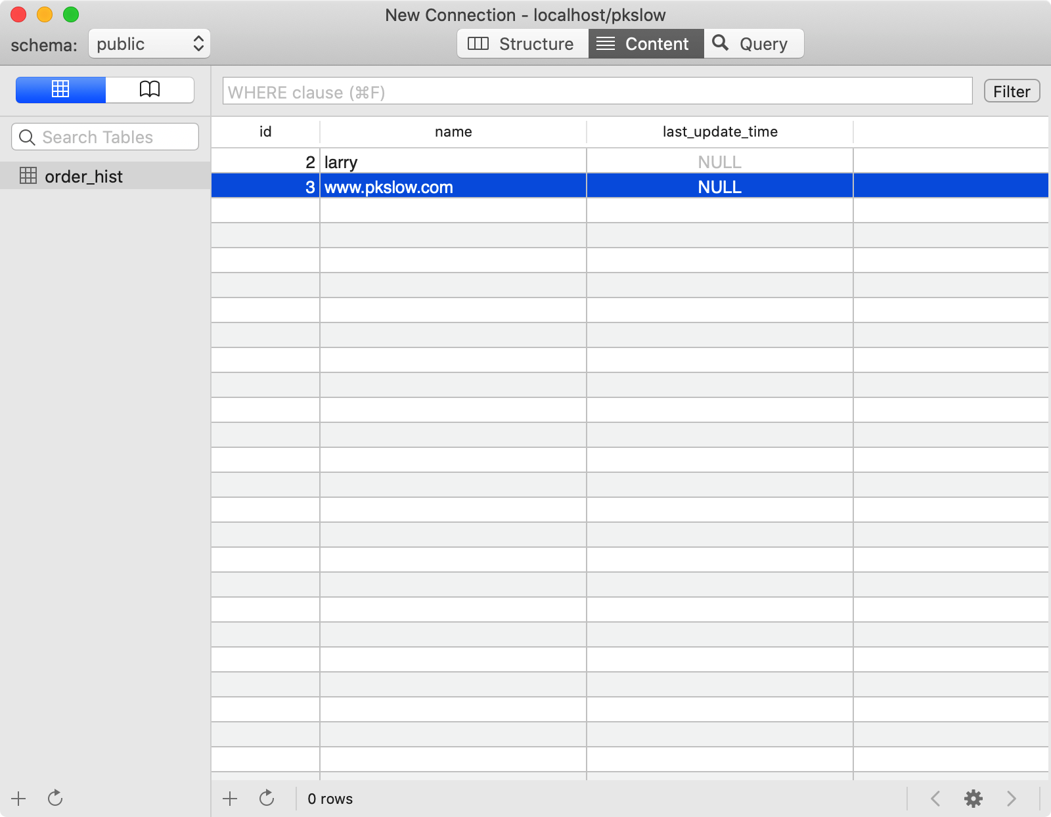Switch sidebar to tables grid view
The height and width of the screenshot is (817, 1051).
(x=60, y=90)
